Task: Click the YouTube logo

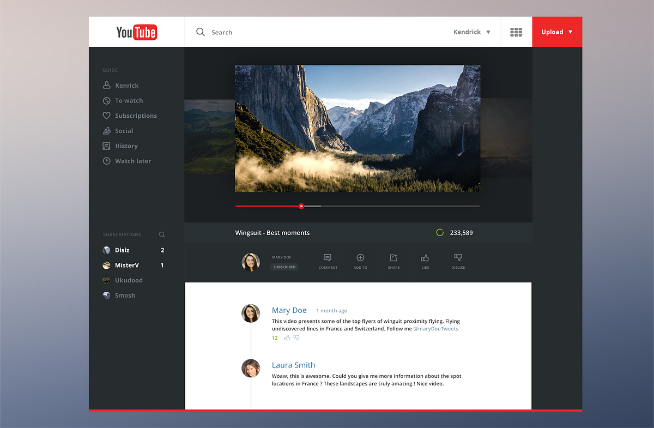Action: click(x=136, y=32)
